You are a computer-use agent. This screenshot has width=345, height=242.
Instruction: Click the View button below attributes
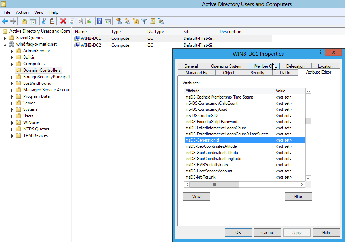tap(196, 197)
